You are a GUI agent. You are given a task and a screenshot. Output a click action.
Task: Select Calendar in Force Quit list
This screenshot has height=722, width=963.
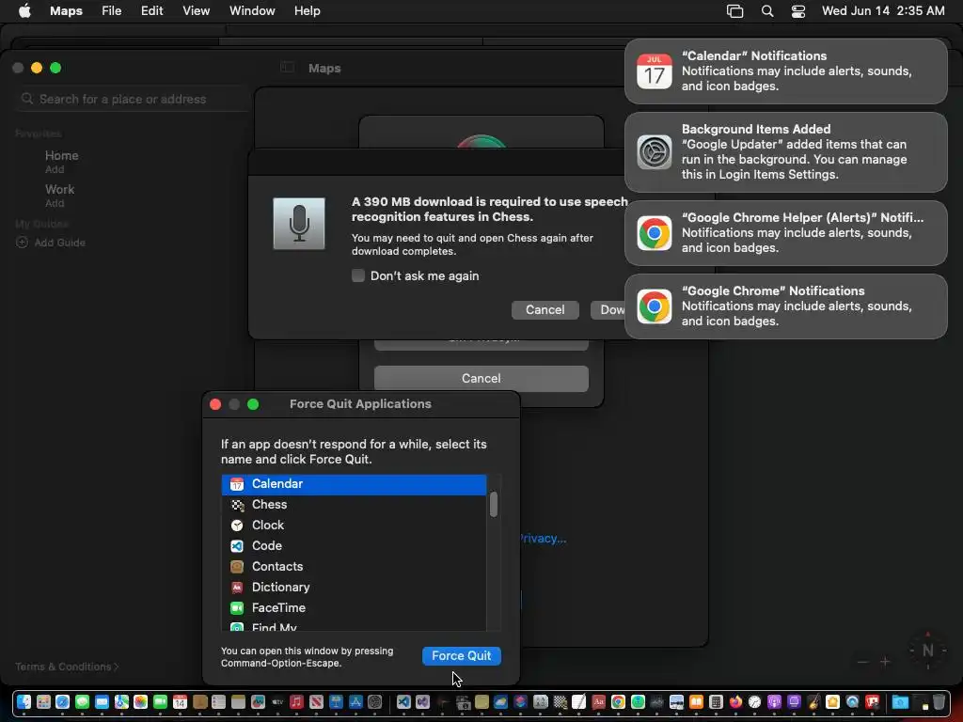[x=354, y=484]
